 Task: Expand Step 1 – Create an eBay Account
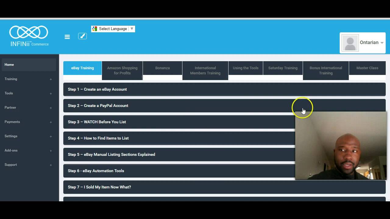225,89
